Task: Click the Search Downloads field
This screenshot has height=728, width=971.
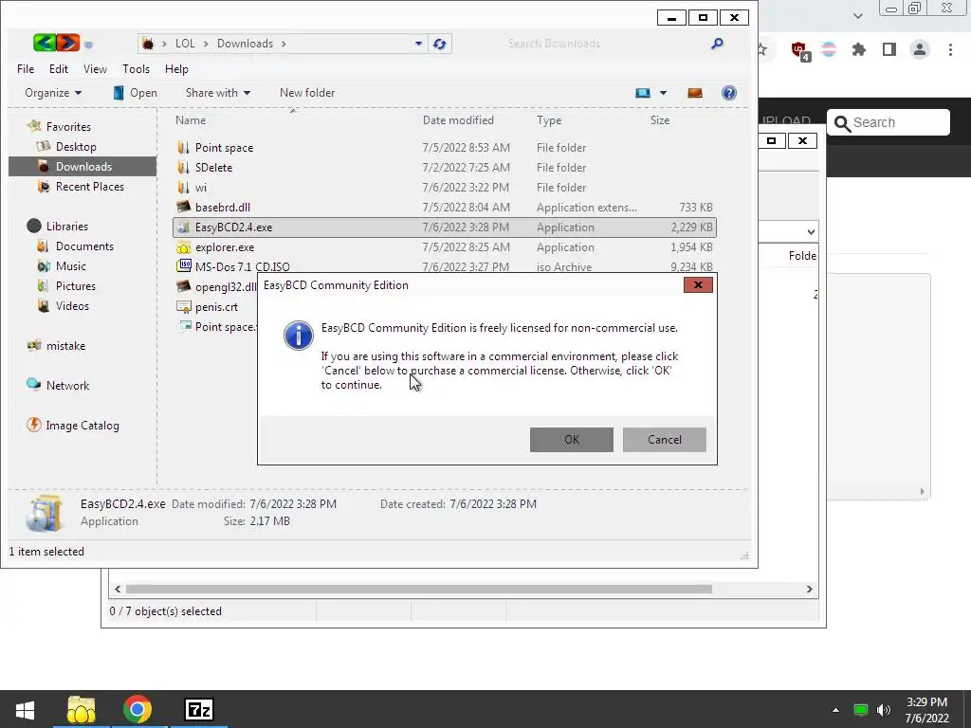Action: 604,44
